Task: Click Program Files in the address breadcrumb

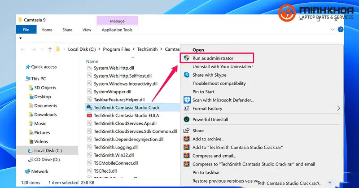Action: pos(117,49)
